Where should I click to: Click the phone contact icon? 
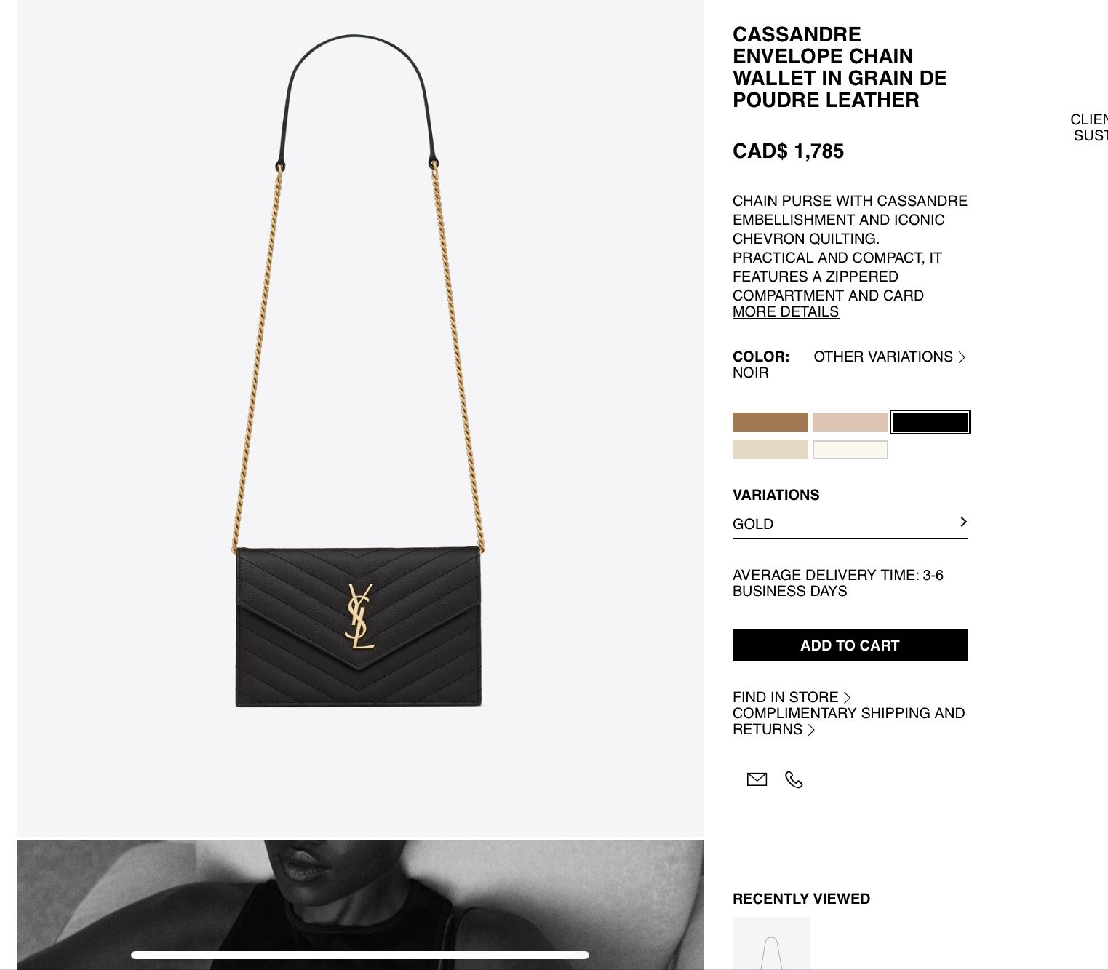(x=794, y=779)
